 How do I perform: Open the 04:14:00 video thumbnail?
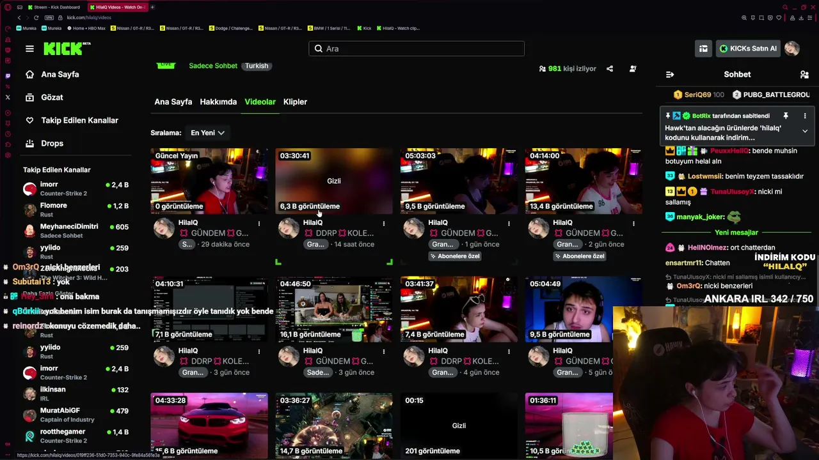coord(584,181)
